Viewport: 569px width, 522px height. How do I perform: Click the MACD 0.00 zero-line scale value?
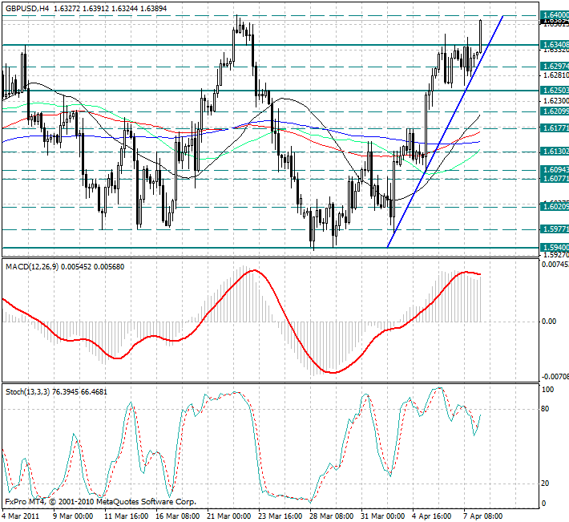click(x=548, y=322)
